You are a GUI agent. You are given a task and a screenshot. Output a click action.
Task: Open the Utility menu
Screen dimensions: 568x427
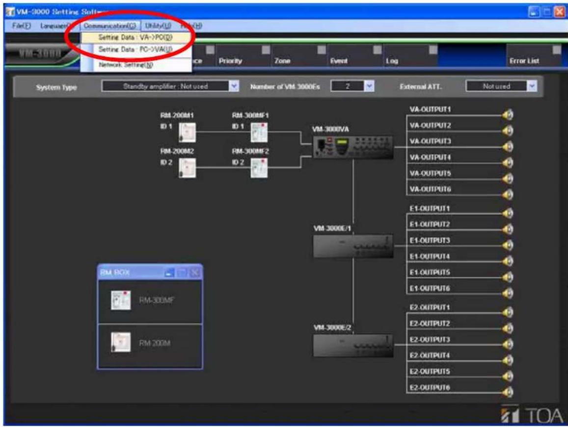coord(158,25)
